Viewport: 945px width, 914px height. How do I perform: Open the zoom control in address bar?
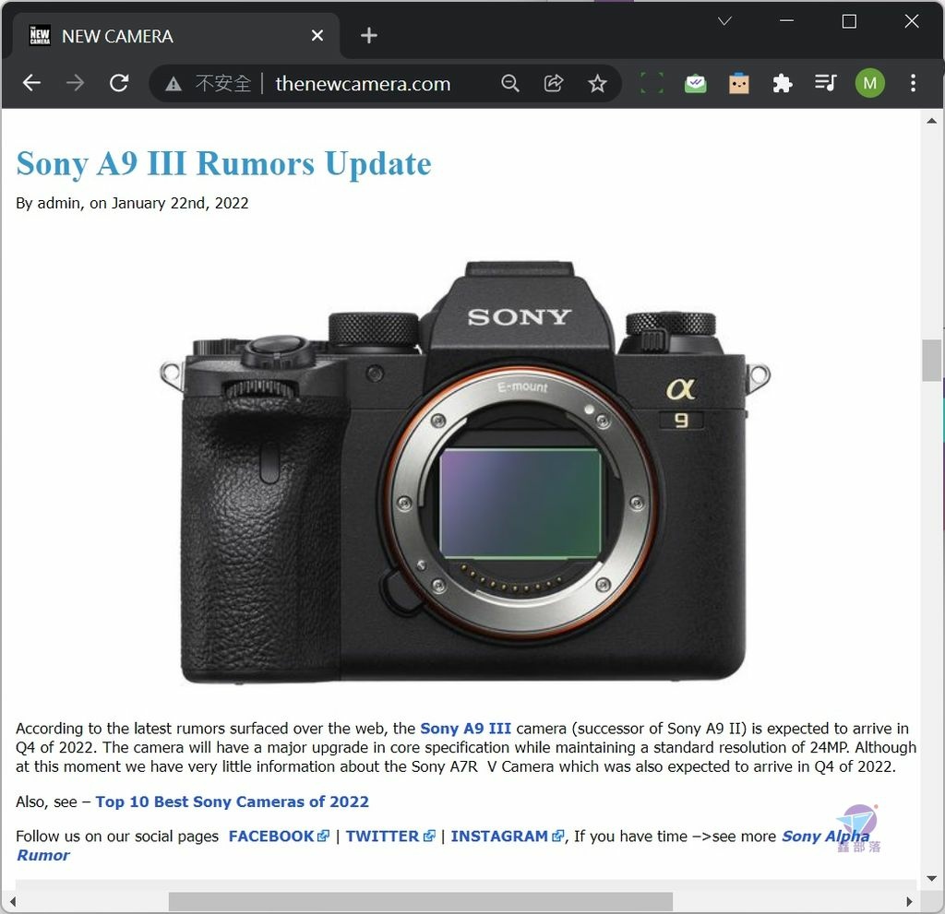coord(509,83)
